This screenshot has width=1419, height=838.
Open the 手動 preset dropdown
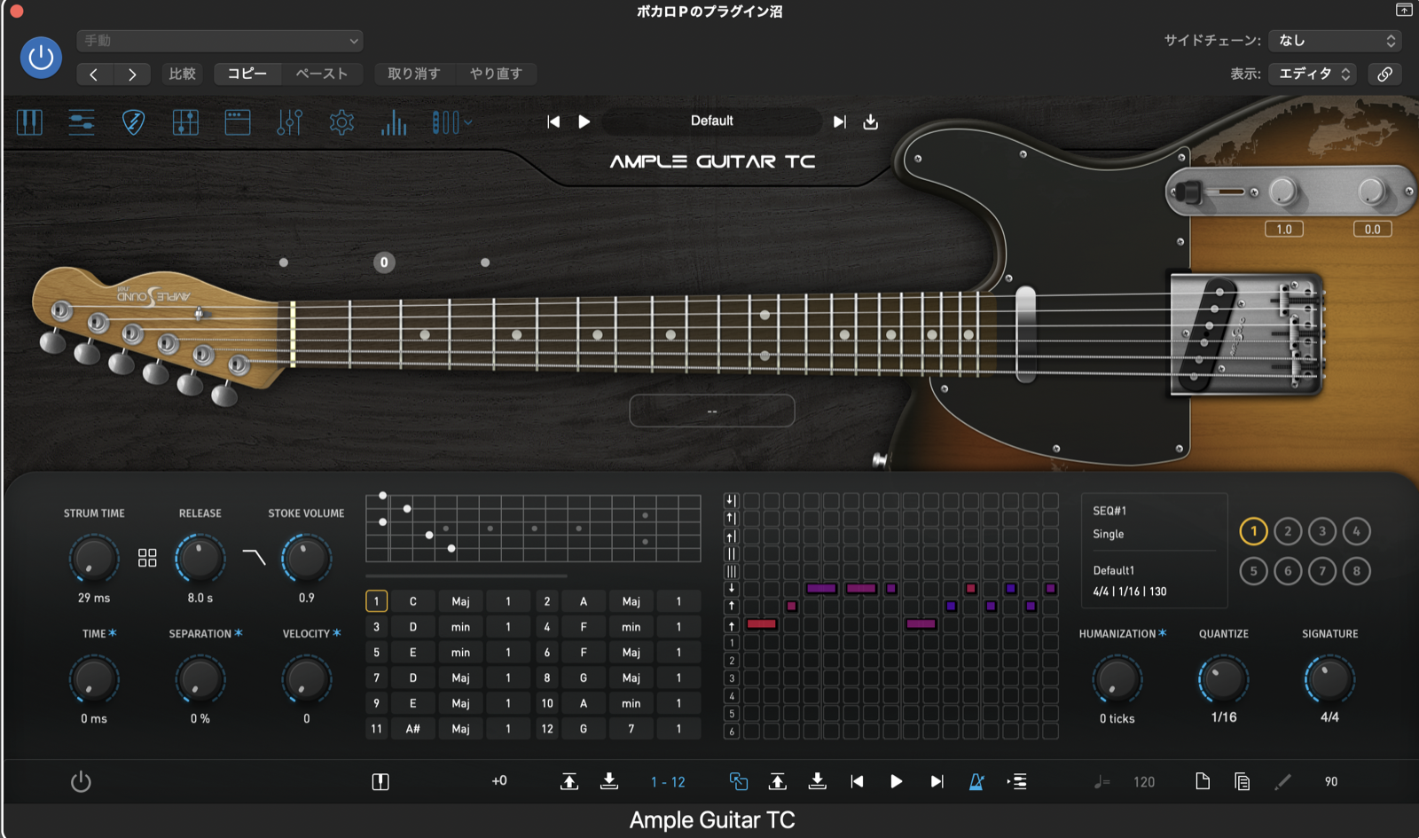pos(220,41)
